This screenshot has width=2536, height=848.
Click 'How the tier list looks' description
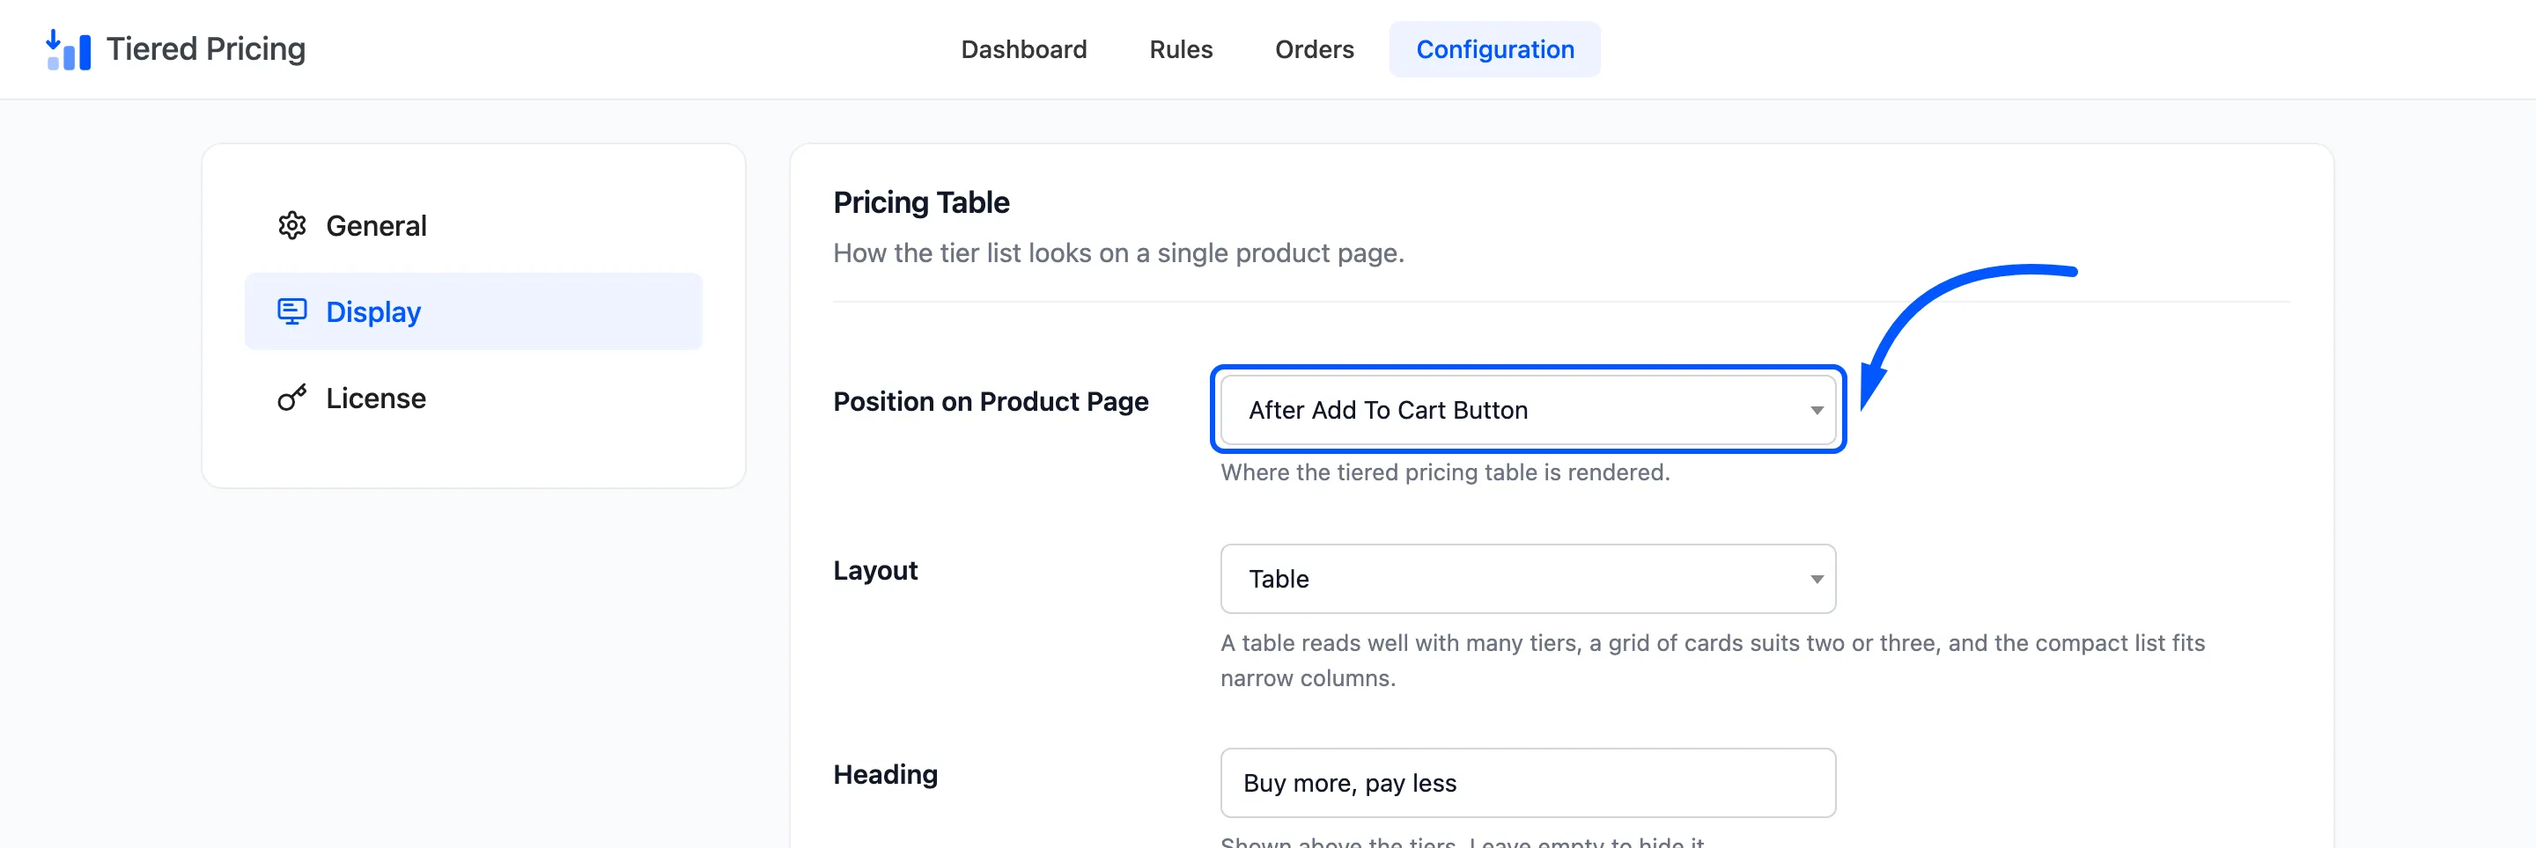pyautogui.click(x=1118, y=252)
